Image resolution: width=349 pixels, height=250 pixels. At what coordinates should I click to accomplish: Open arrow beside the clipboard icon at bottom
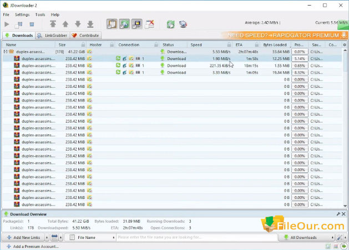pyautogui.click(x=61, y=238)
